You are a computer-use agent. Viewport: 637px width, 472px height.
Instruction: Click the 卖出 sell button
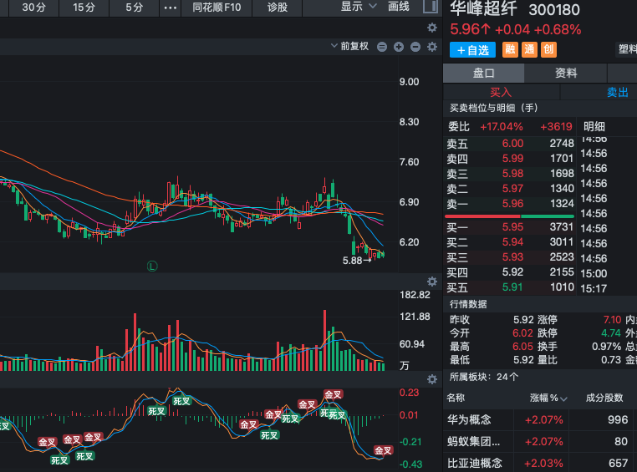(618, 92)
